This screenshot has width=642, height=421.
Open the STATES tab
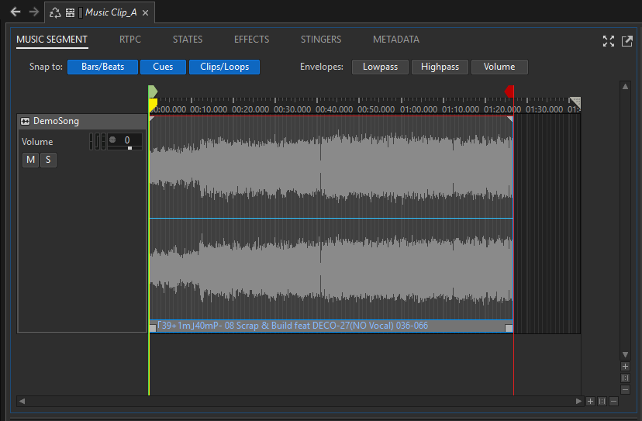click(x=188, y=40)
